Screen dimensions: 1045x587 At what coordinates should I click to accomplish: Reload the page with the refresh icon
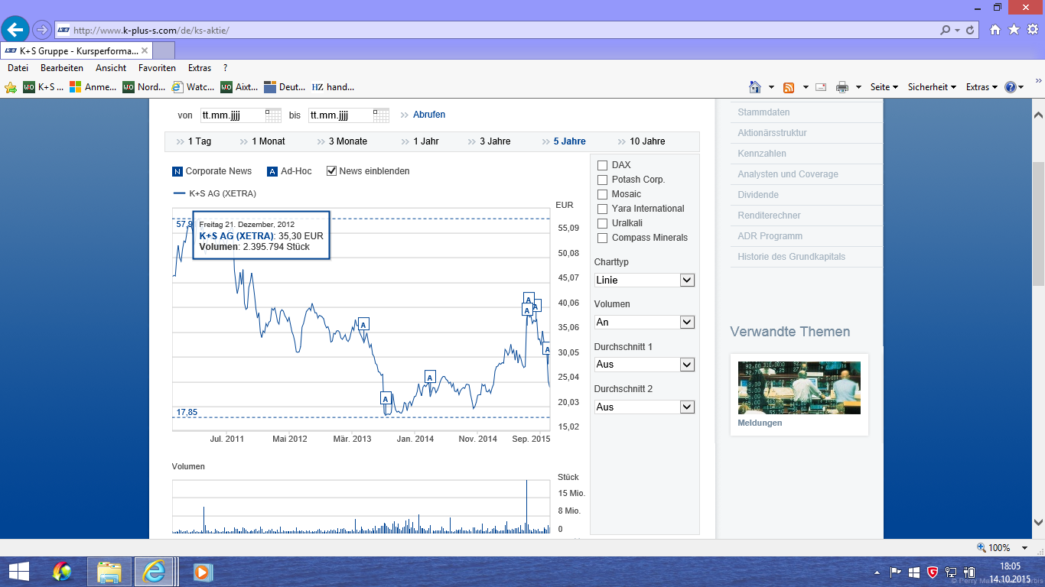coord(971,31)
